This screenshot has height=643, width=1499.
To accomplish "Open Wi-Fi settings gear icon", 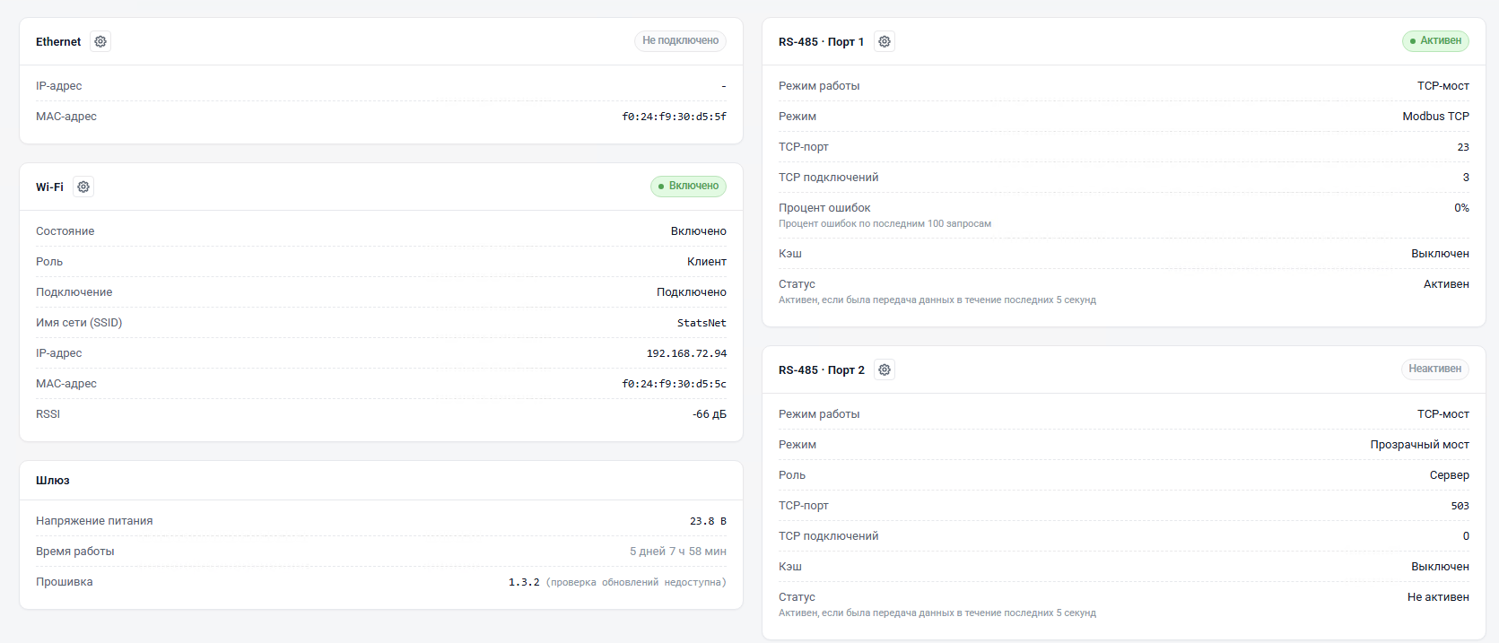I will [83, 187].
